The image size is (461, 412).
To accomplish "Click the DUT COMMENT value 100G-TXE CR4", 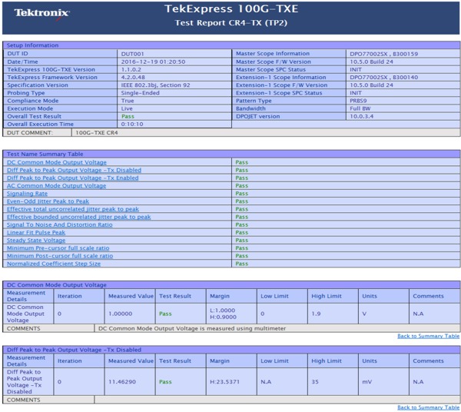I will tap(97, 132).
